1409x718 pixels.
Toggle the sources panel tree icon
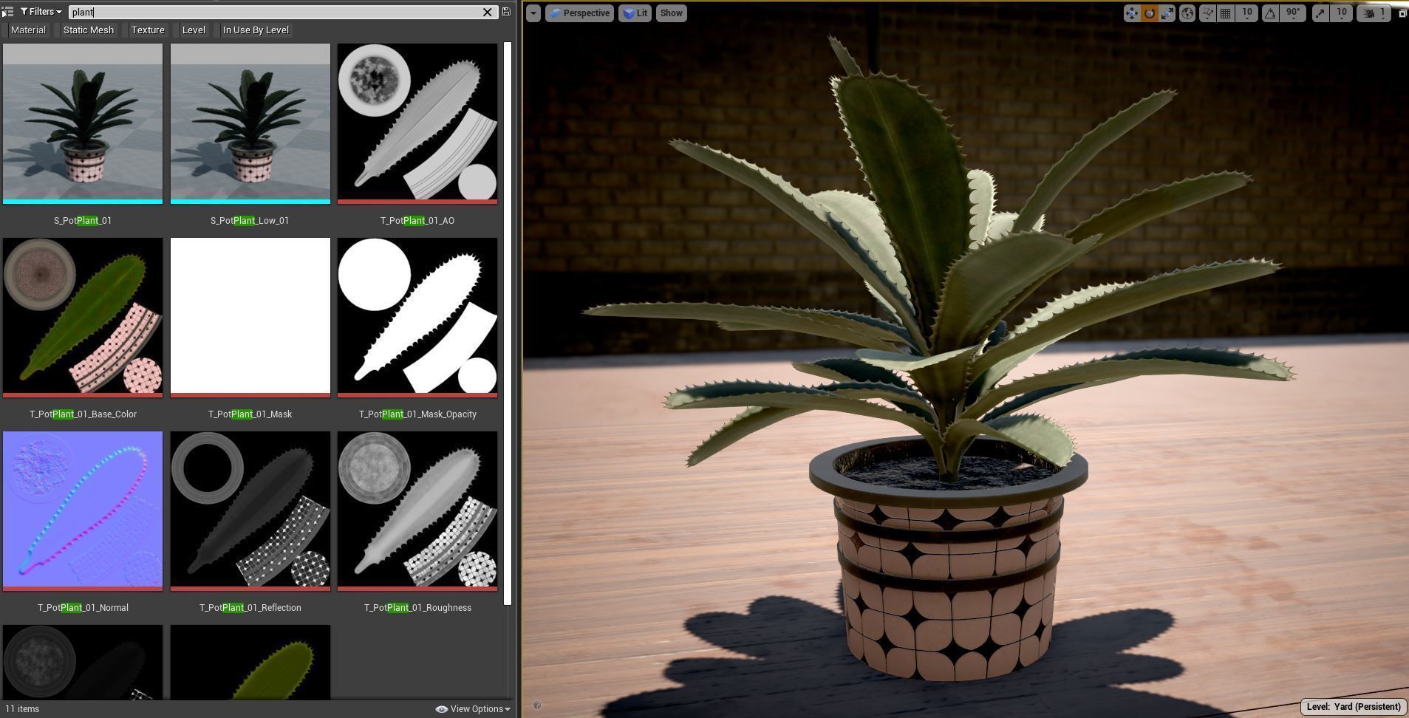(7, 12)
